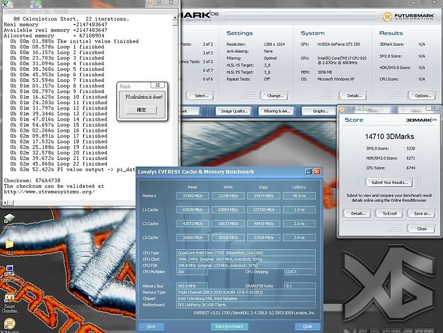Click the Filtering & AA... button
The height and width of the screenshot is (333, 443).
[x=277, y=111]
